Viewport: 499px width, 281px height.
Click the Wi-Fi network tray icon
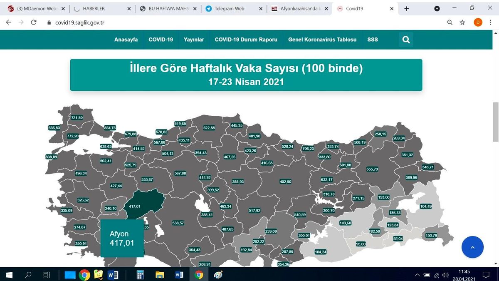[436, 275]
